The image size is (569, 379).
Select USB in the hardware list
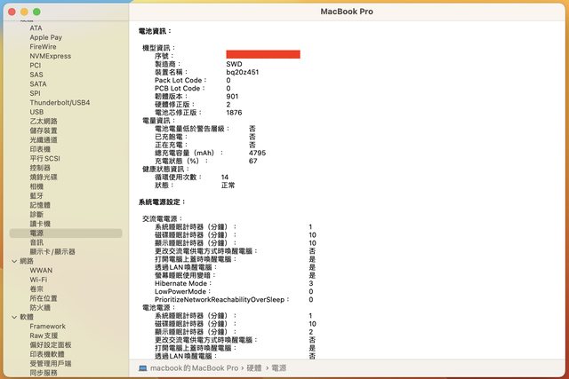[x=36, y=112]
